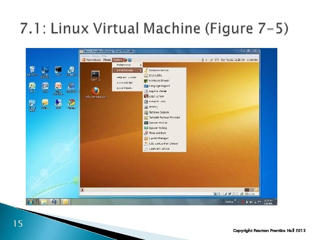
Task: Click Ubuntu bottom panel show desktop icon
Action: [82, 190]
